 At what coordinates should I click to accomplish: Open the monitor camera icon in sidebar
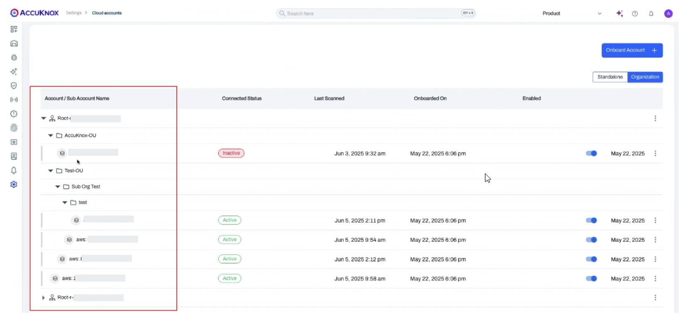(x=14, y=142)
